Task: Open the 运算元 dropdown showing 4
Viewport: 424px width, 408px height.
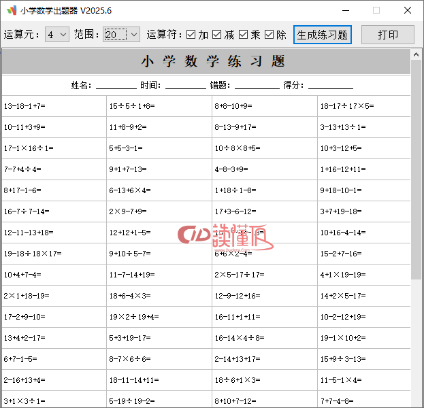Action: pyautogui.click(x=57, y=35)
